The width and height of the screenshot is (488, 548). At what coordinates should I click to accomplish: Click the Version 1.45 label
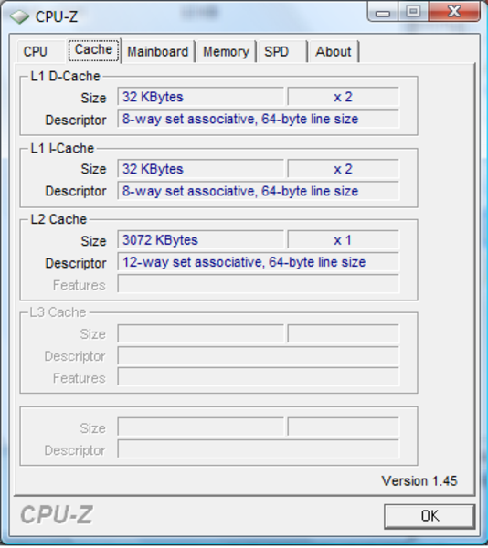[419, 481]
